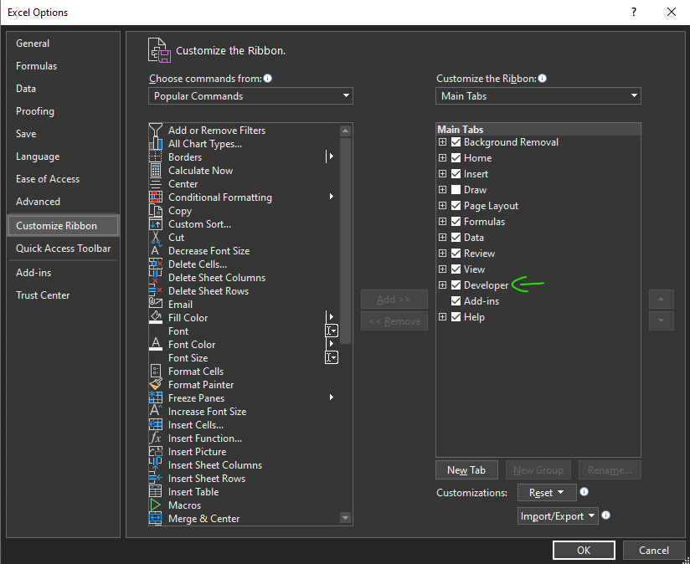Click the Insert Picture icon

pos(156,452)
